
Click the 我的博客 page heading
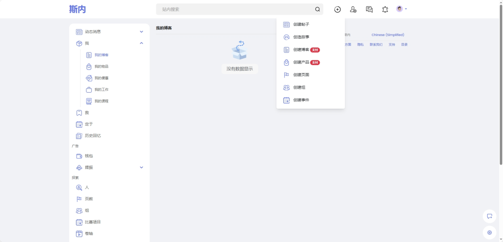click(x=164, y=28)
